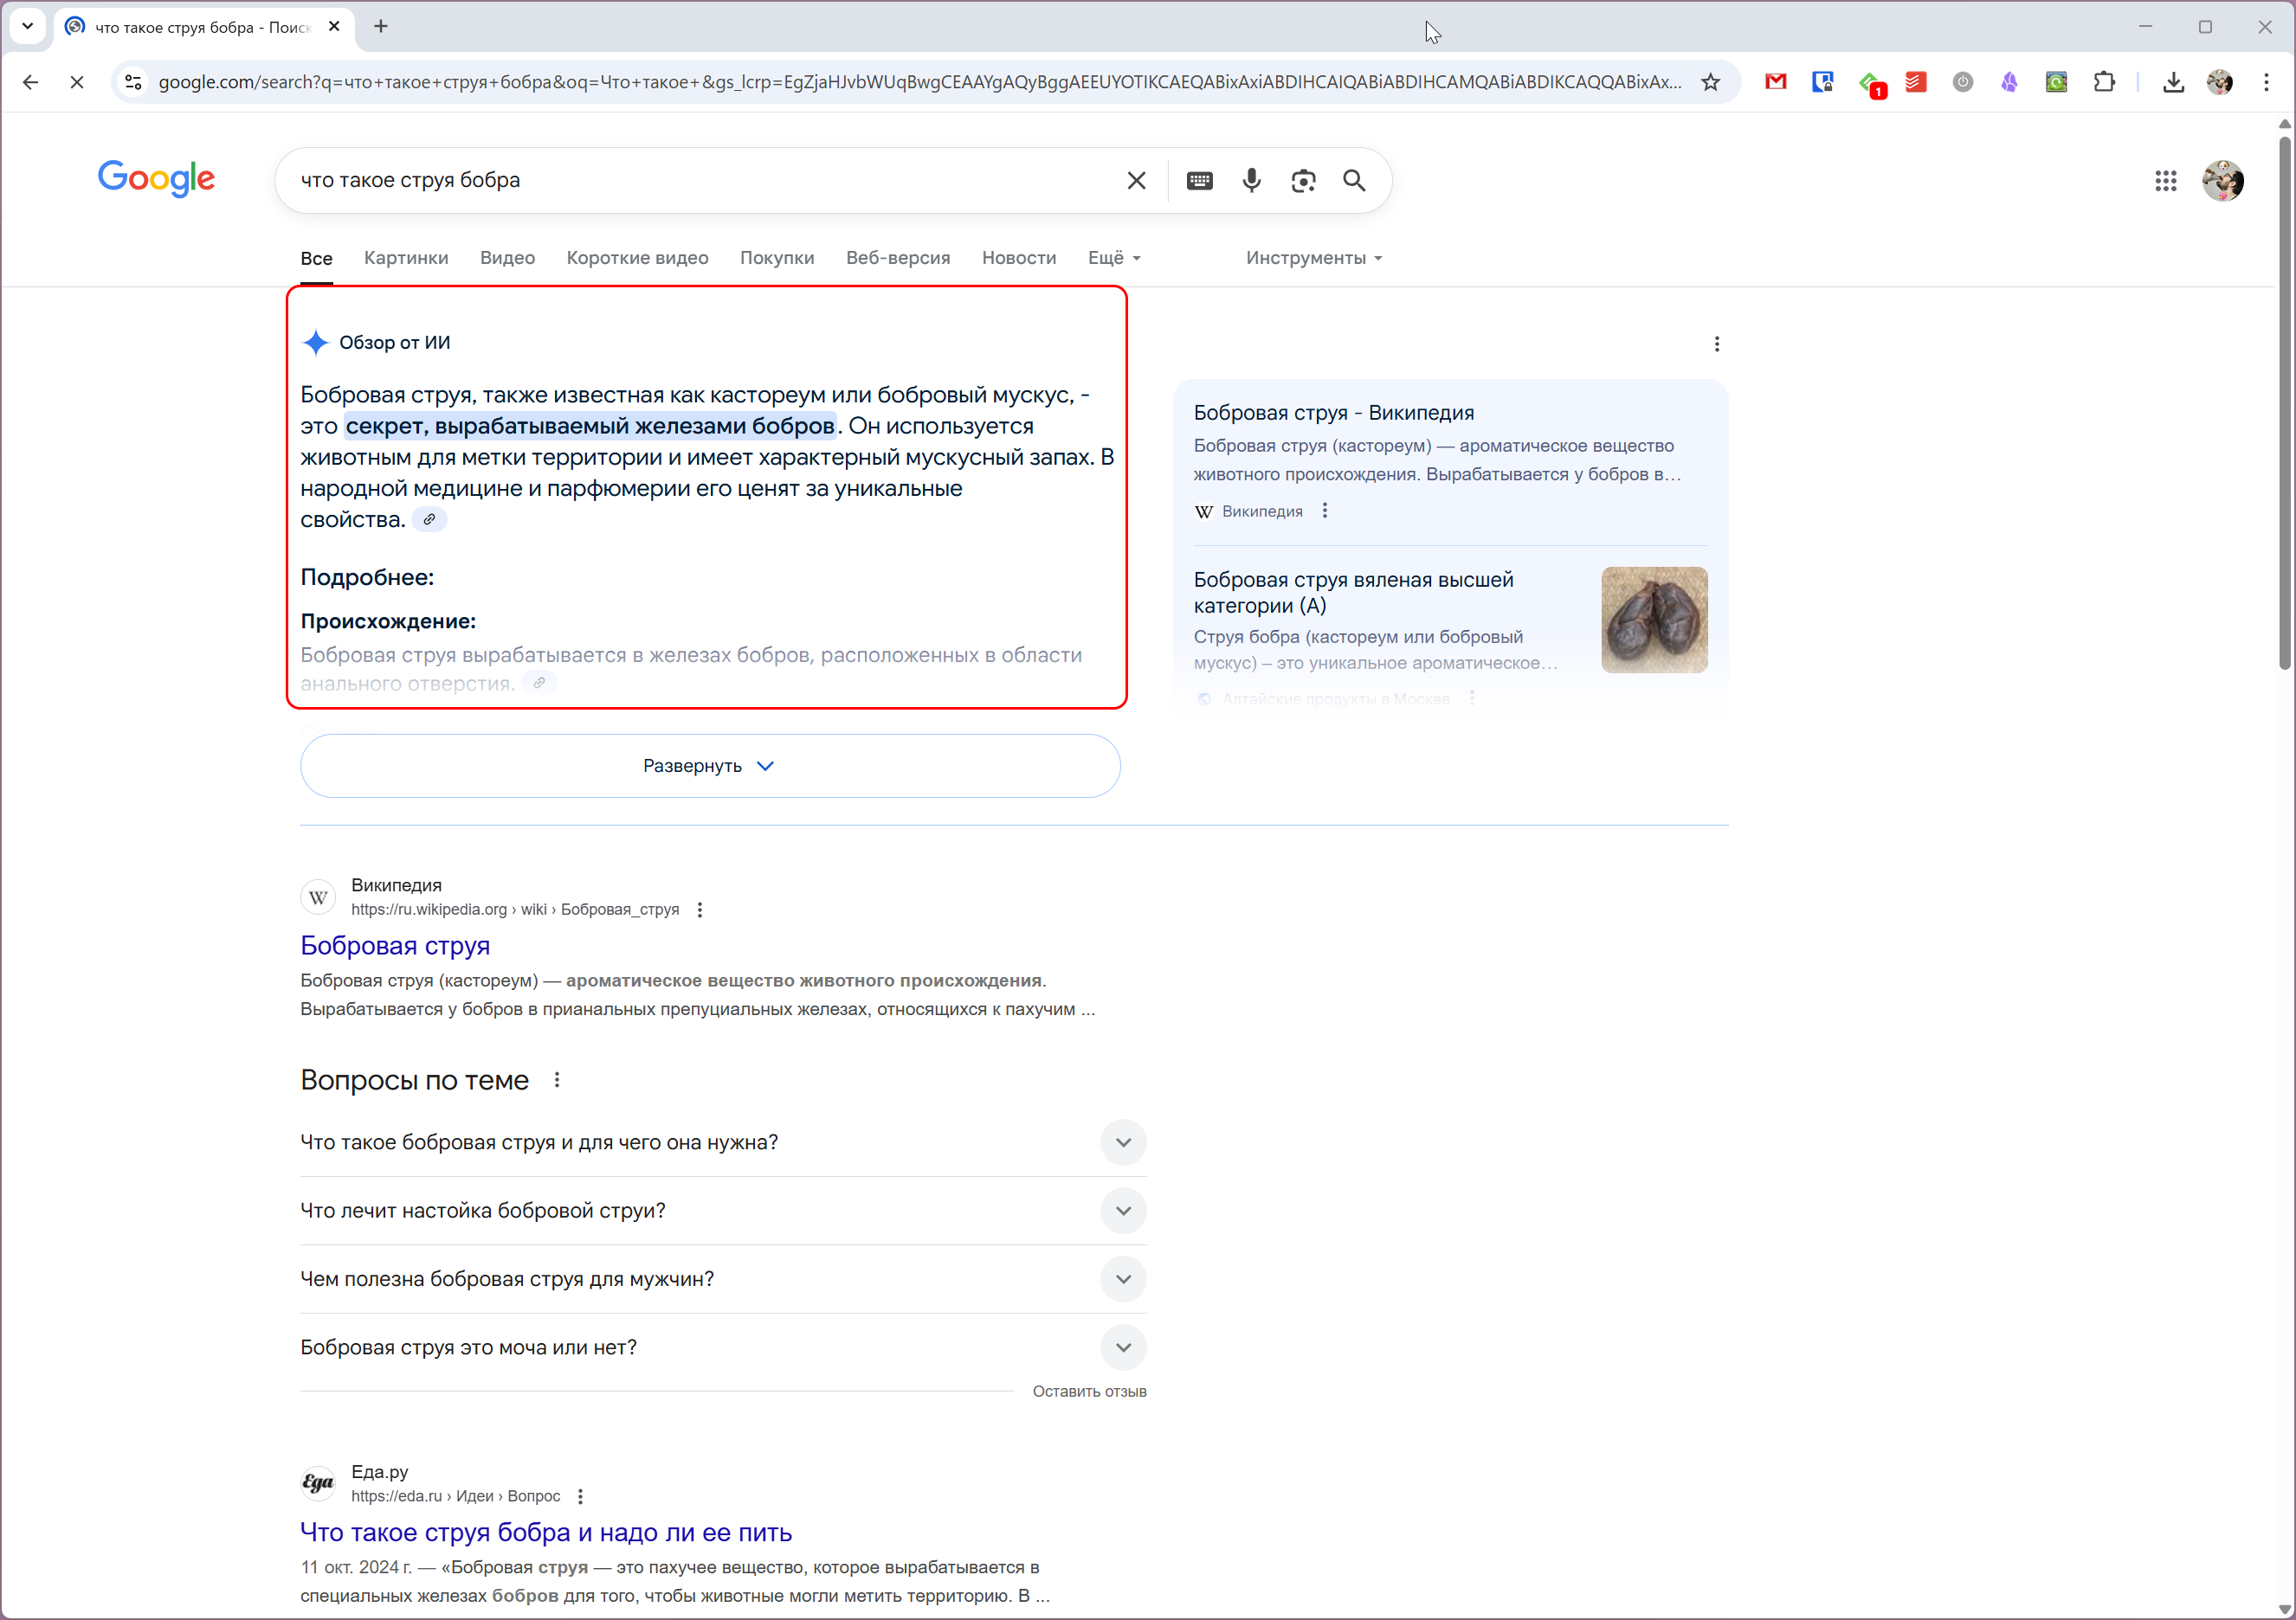
Task: Switch to the Новости tab
Action: click(1018, 258)
